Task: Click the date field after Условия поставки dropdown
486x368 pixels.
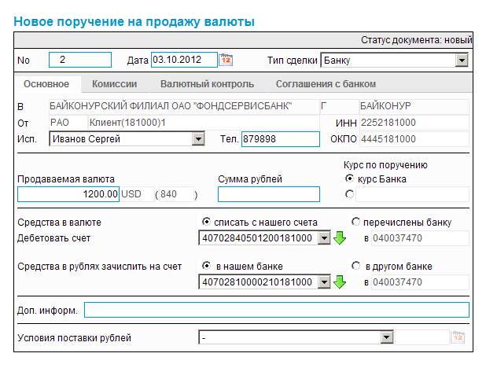Action: (422, 337)
